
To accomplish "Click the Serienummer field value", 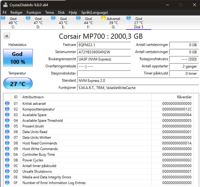I will [x=104, y=52].
